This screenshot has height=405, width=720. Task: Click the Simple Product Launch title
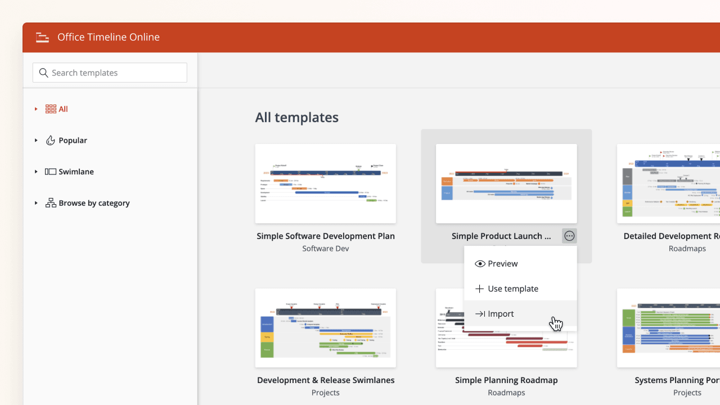pyautogui.click(x=501, y=236)
